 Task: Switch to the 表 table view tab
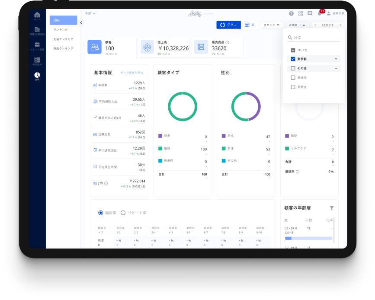(250, 25)
